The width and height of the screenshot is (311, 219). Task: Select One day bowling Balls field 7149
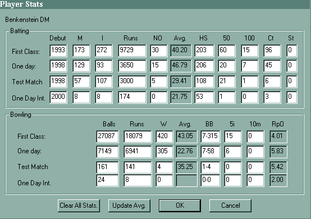coord(107,152)
